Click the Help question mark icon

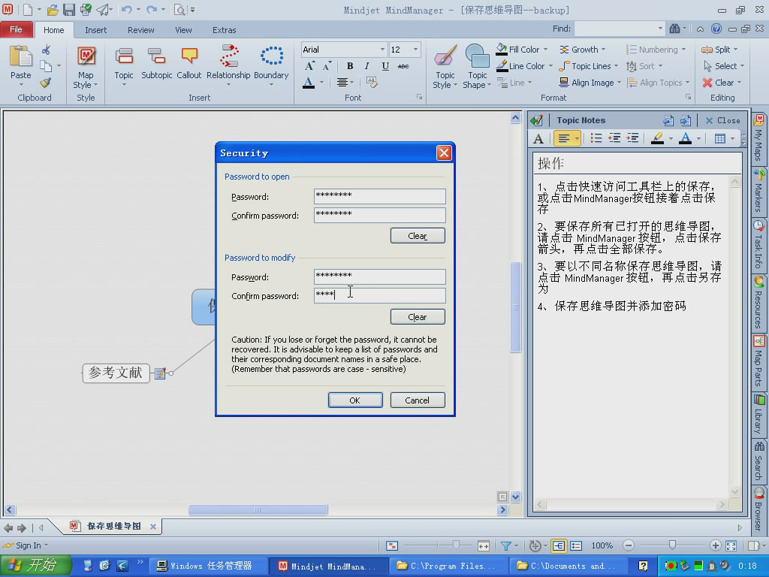(x=716, y=29)
